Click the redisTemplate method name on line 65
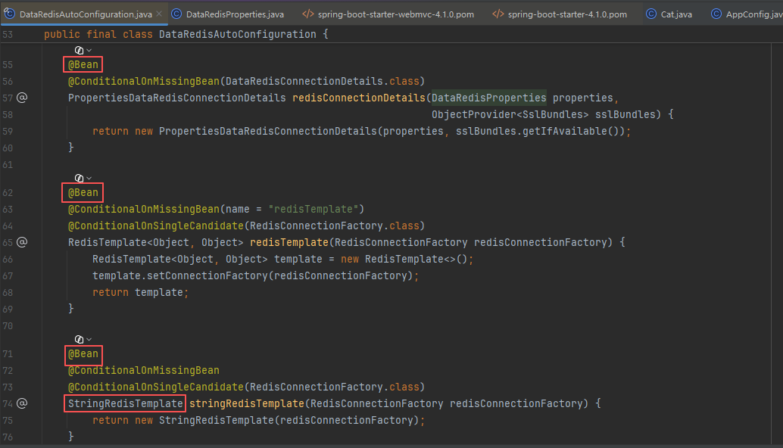The height and width of the screenshot is (448, 783). [x=289, y=242]
